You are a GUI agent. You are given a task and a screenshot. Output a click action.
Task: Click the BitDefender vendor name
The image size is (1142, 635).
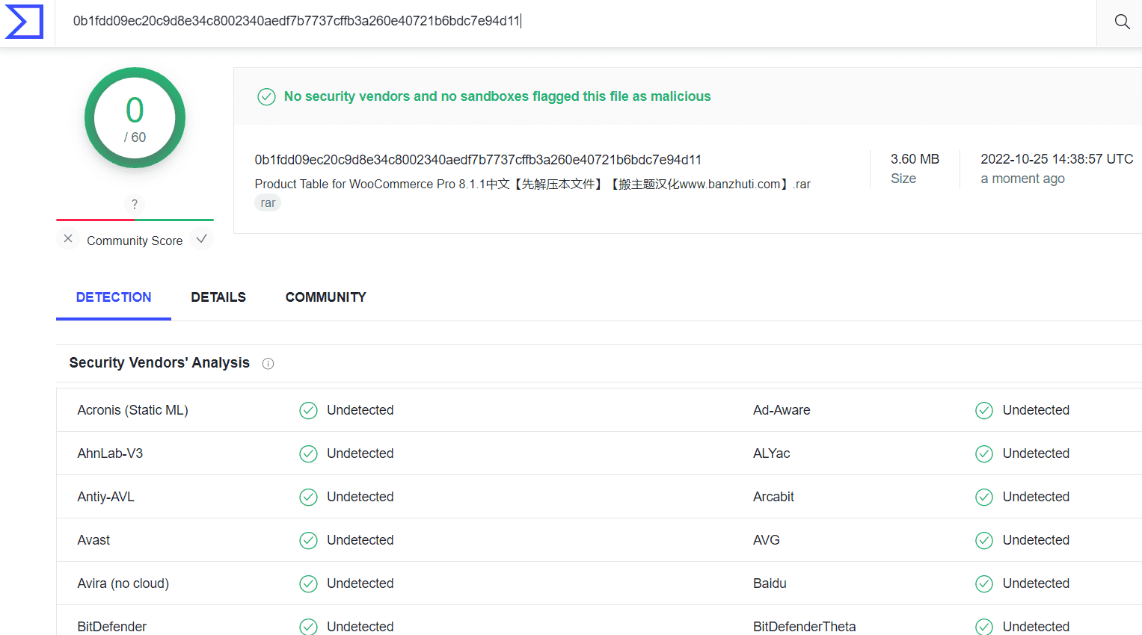tap(112, 627)
